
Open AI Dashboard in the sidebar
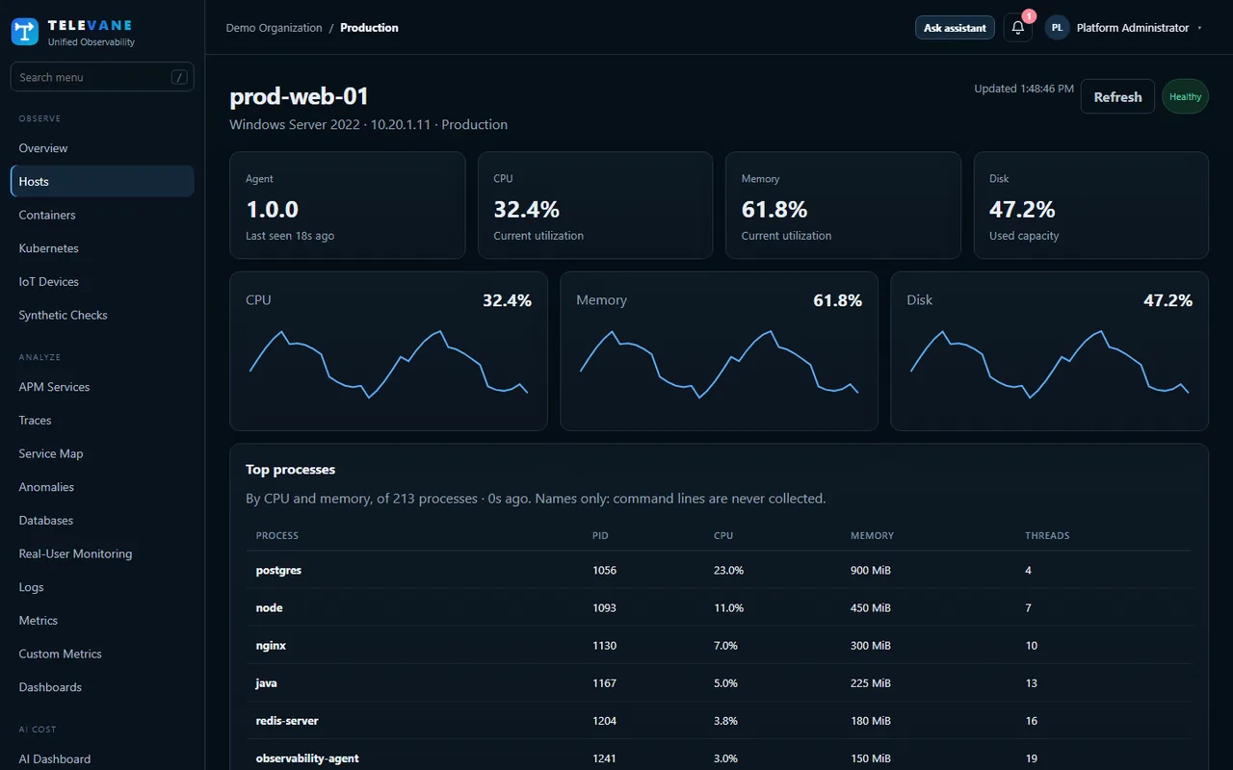(x=102, y=759)
